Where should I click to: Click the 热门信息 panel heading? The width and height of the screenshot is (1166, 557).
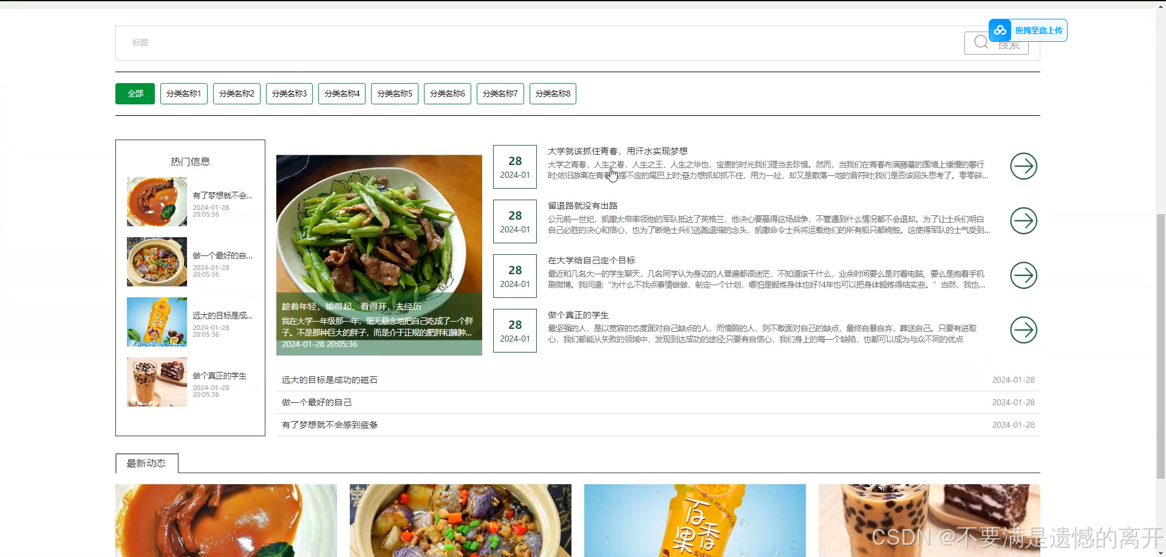click(x=190, y=161)
